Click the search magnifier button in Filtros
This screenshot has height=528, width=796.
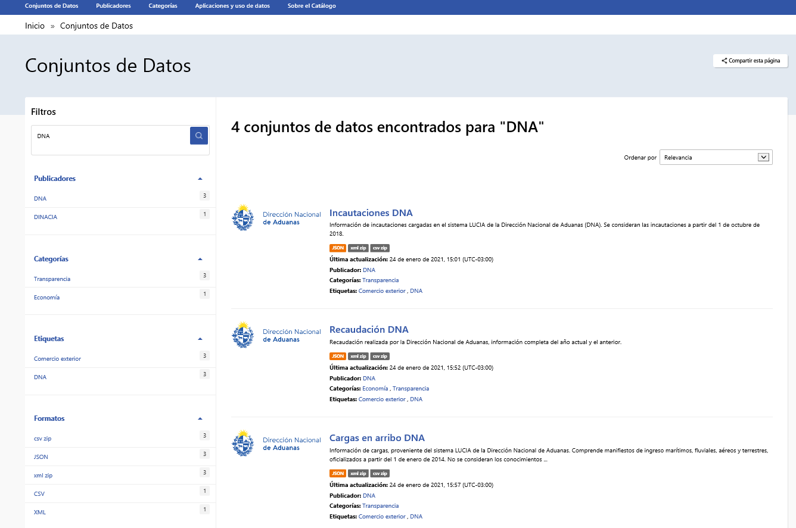(199, 136)
